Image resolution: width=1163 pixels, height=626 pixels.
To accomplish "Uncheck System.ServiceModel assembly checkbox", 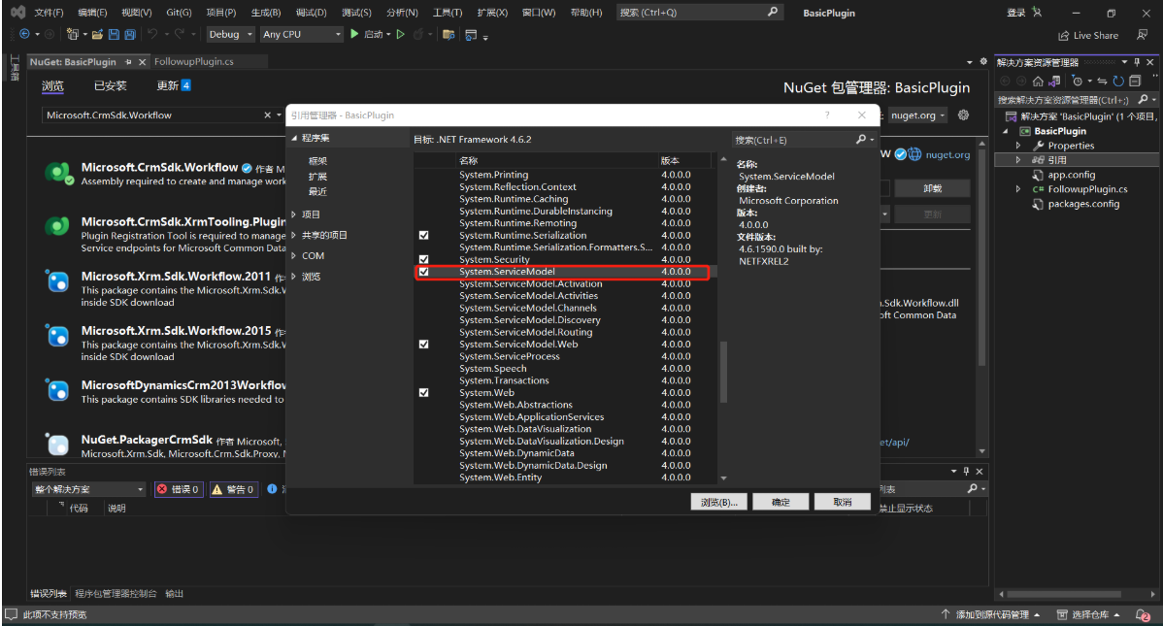I will pos(423,272).
